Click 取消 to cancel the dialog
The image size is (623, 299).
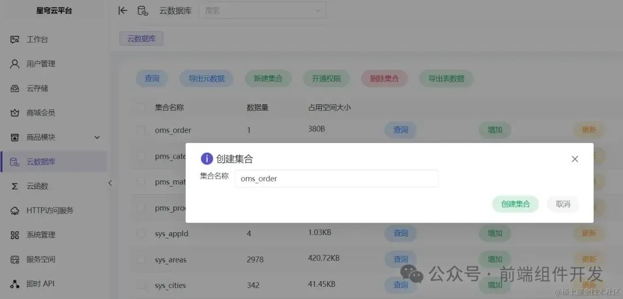(x=563, y=204)
